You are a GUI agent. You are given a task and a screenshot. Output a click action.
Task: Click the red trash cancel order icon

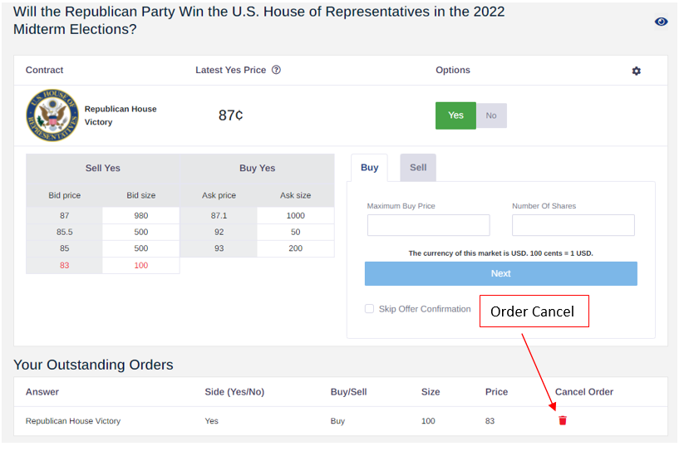click(563, 420)
